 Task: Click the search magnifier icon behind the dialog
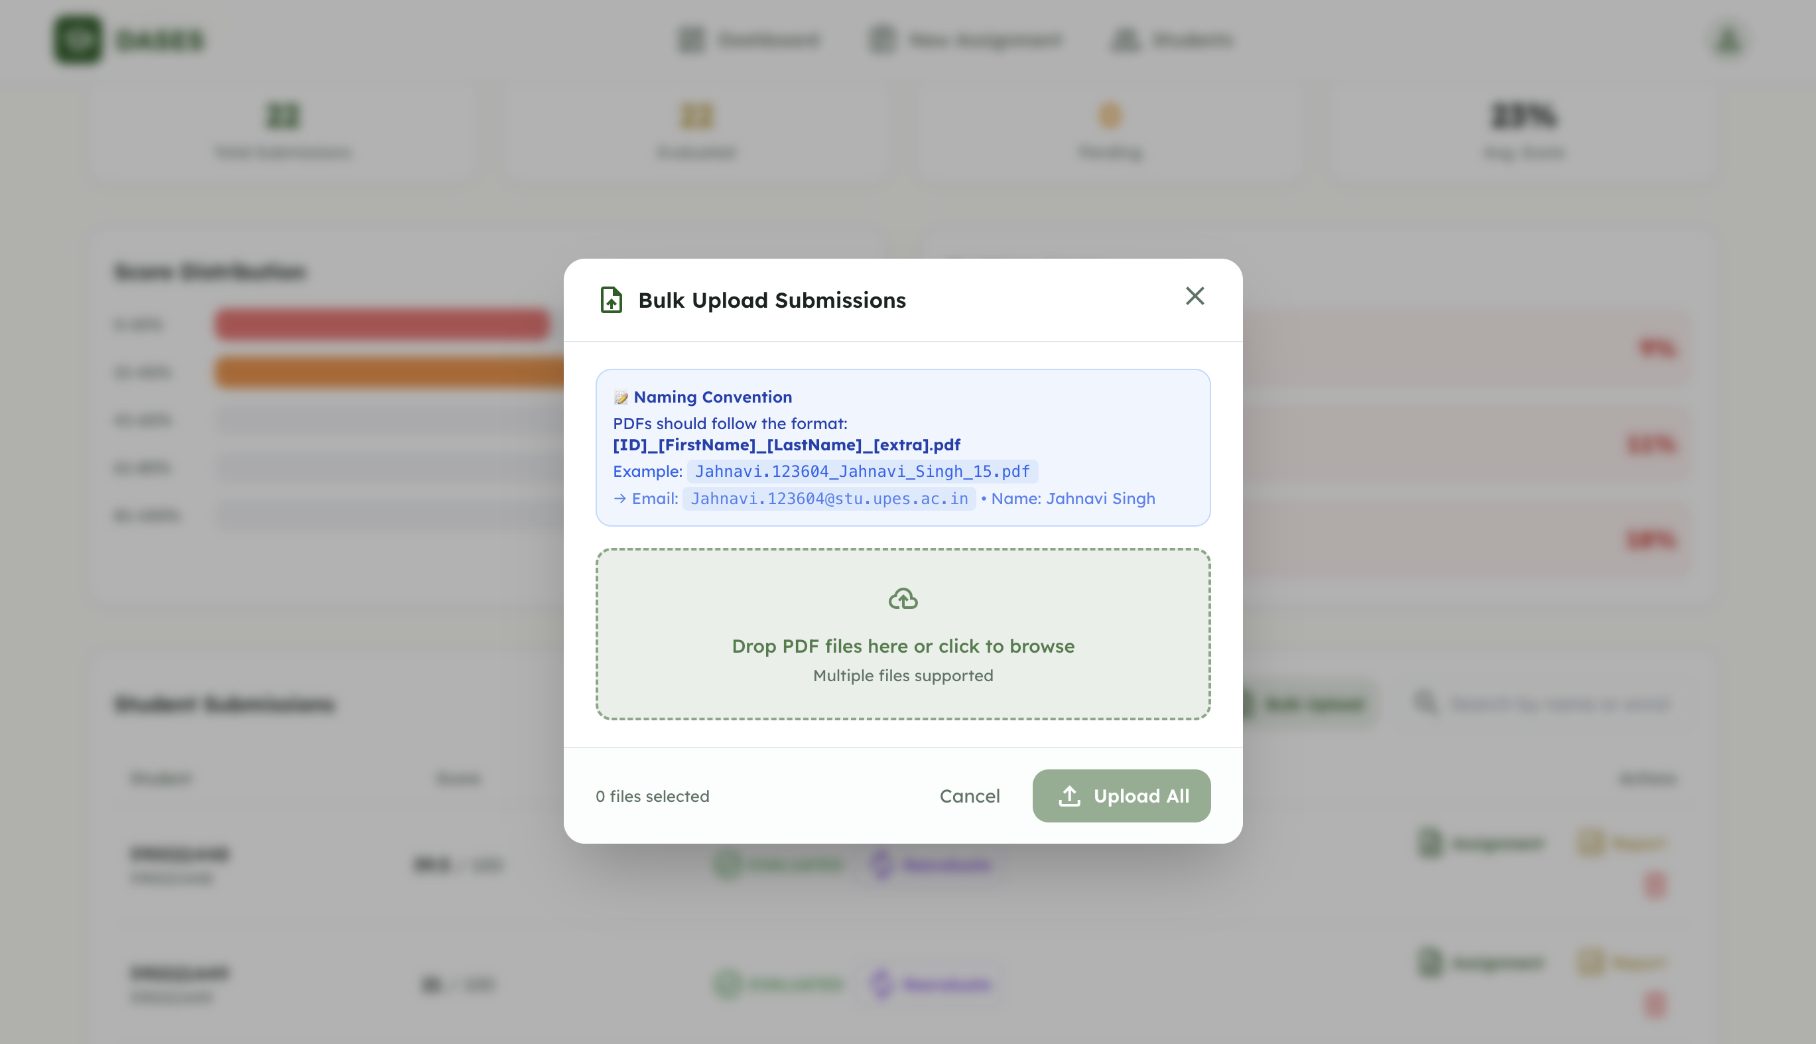[x=1425, y=702]
